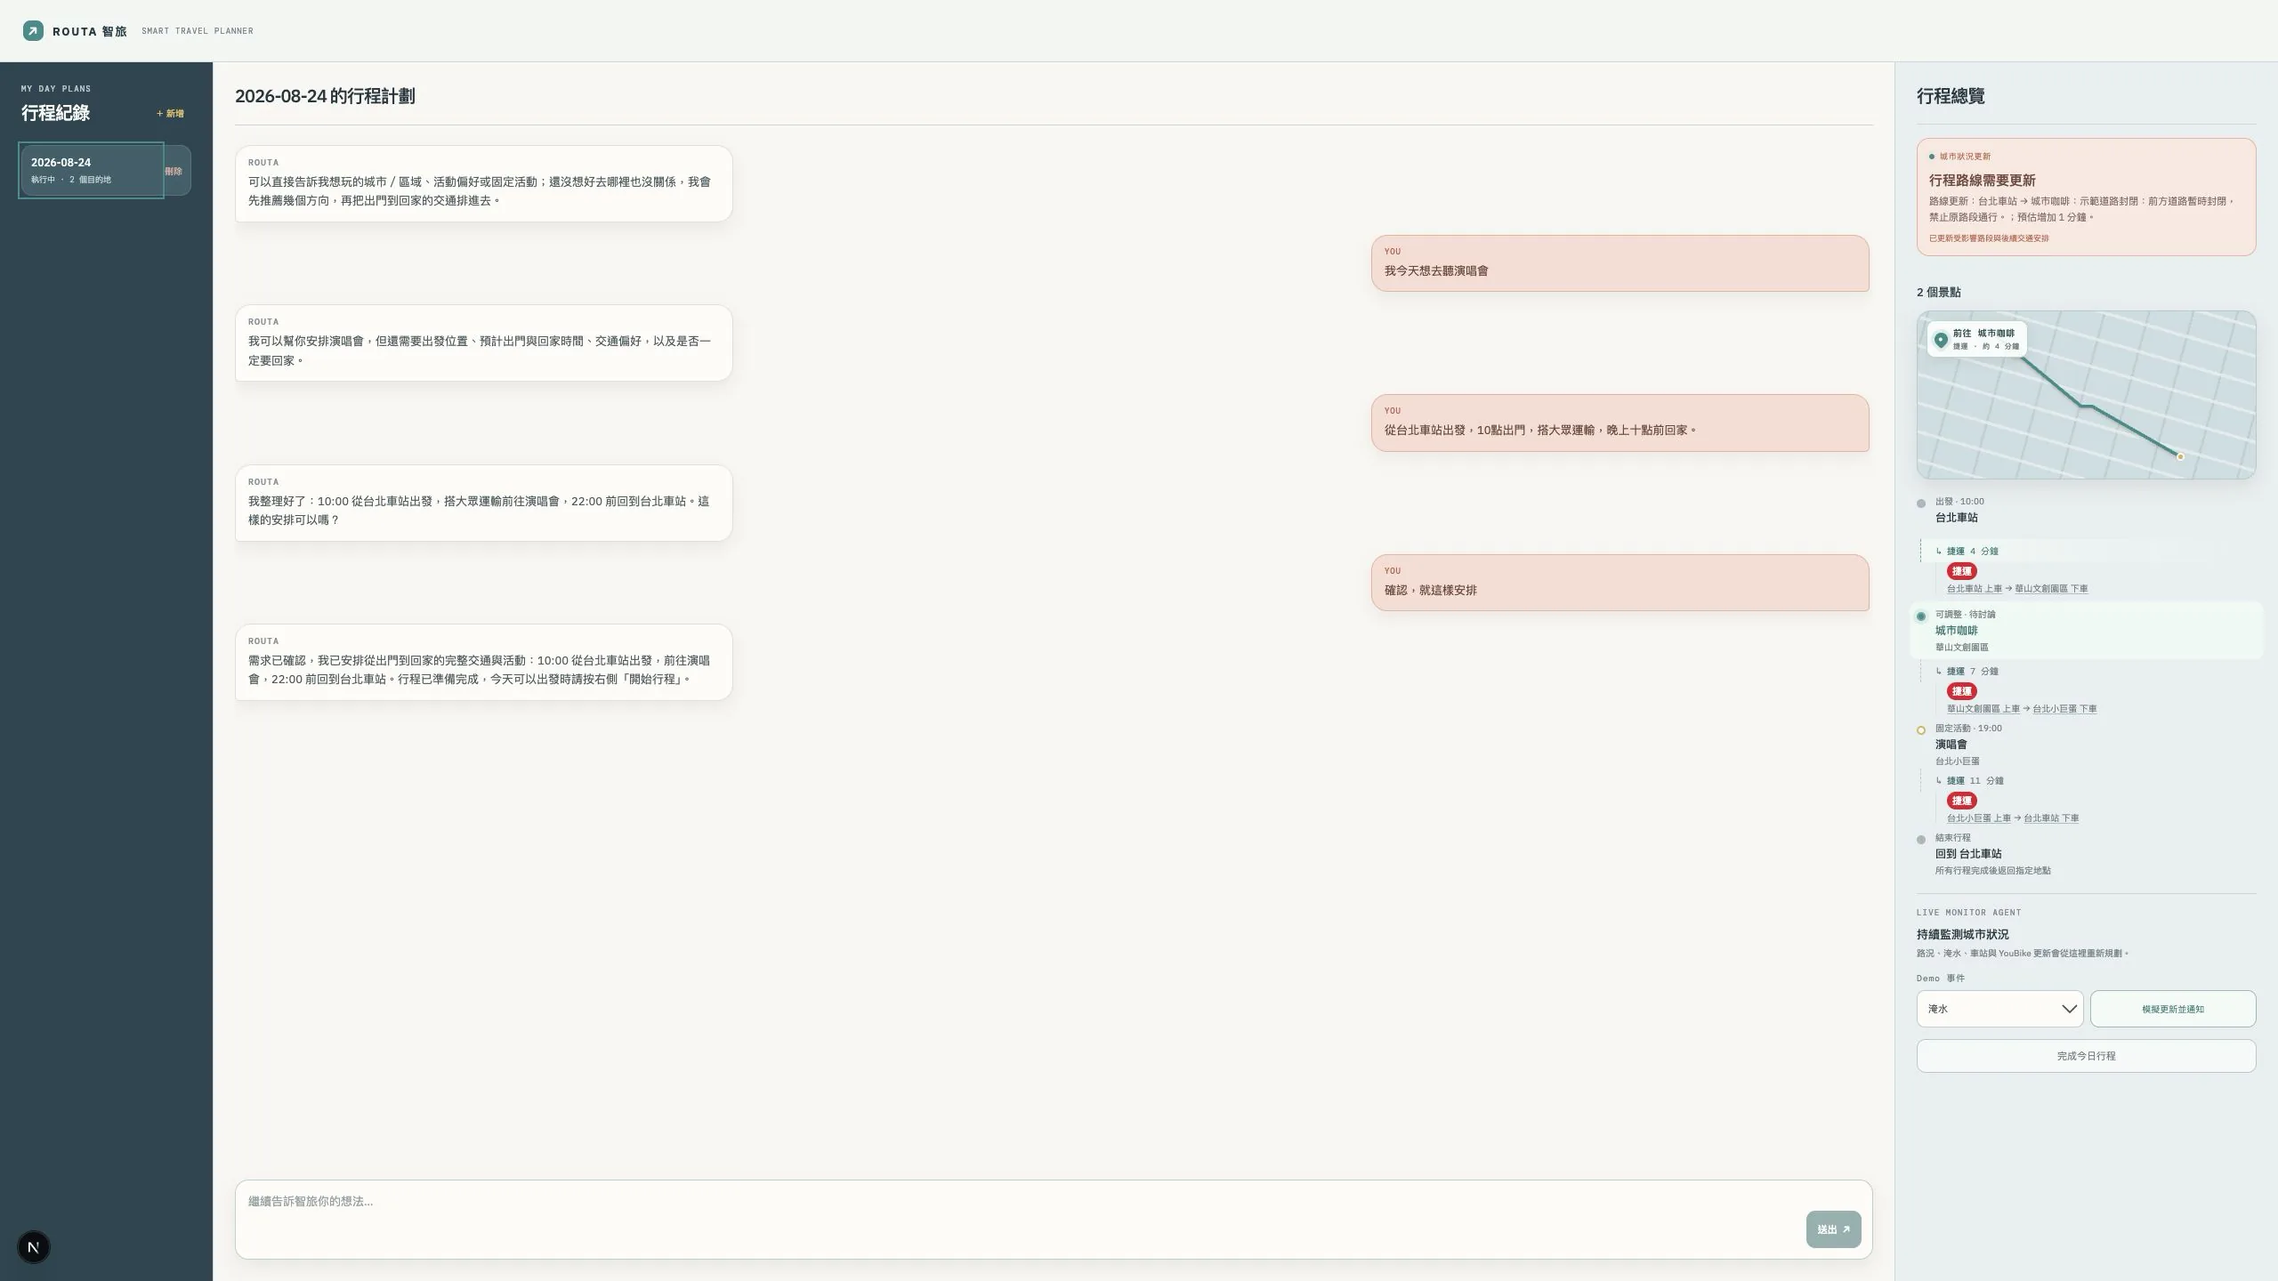
Task: Click the 我今天想去聽演唱會 message bubble
Action: pos(1620,263)
